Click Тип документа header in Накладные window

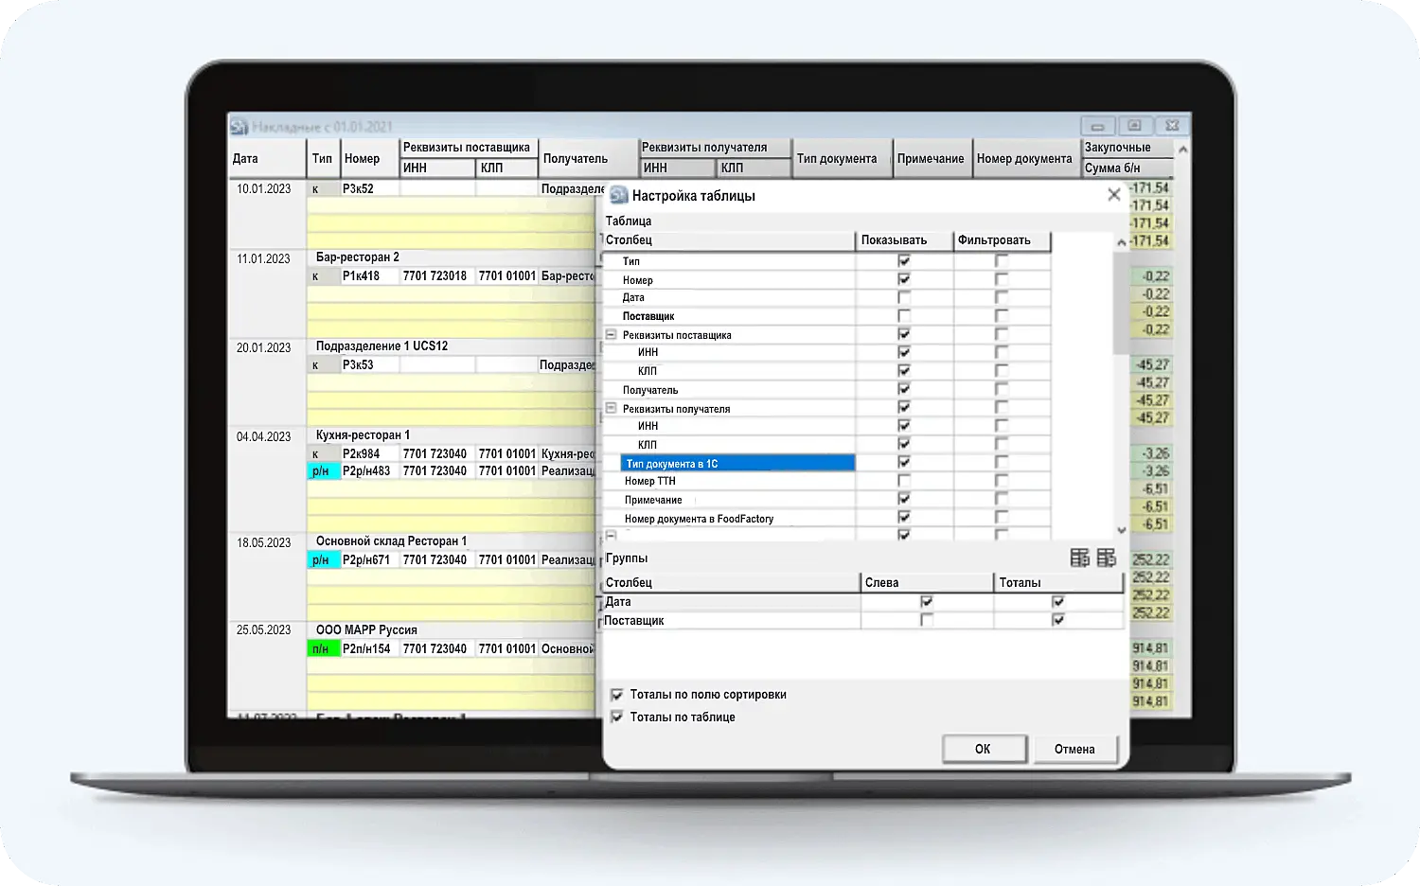pyautogui.click(x=842, y=158)
